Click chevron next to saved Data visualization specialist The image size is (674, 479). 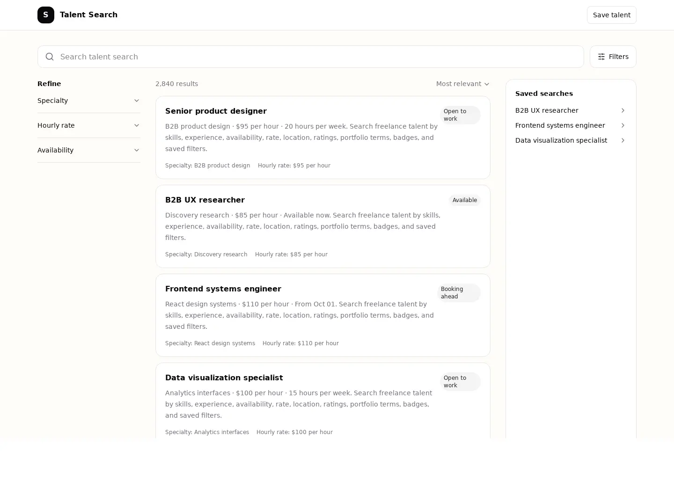click(x=623, y=140)
